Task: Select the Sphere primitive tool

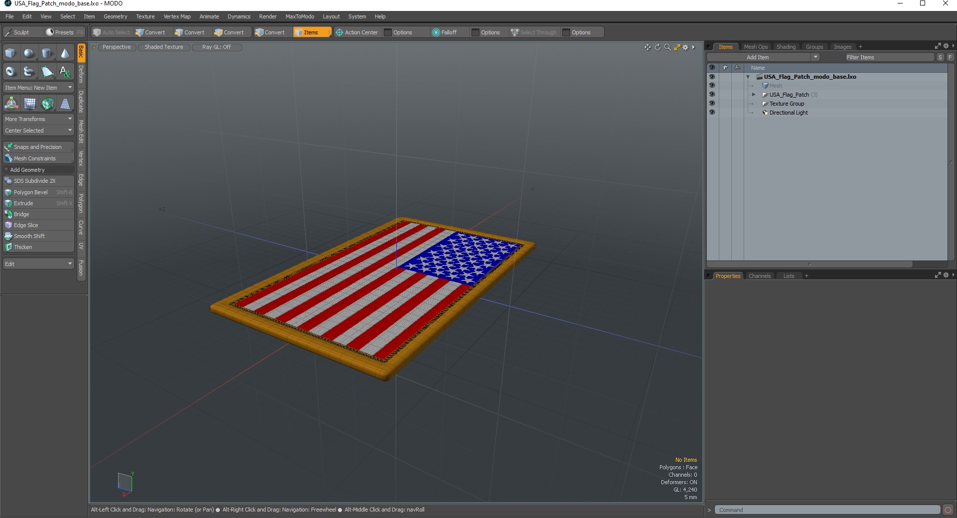Action: tap(29, 53)
